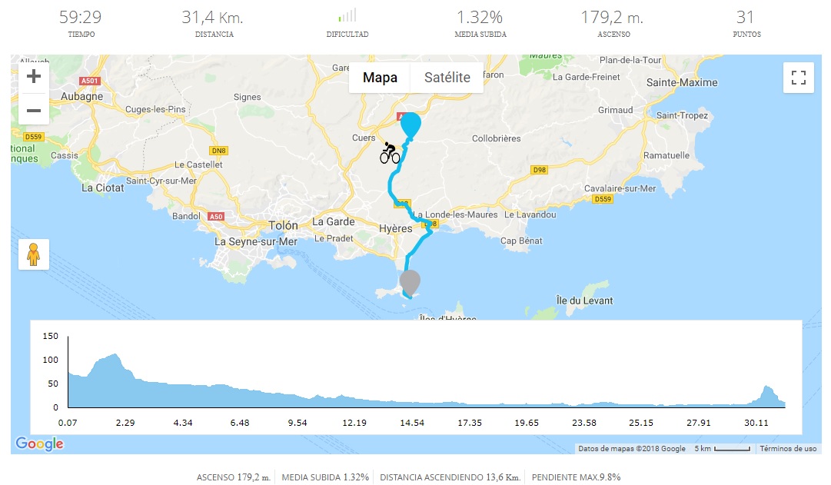Click the blue start marker pin
Viewport: 831px width, 485px height.
[411, 126]
